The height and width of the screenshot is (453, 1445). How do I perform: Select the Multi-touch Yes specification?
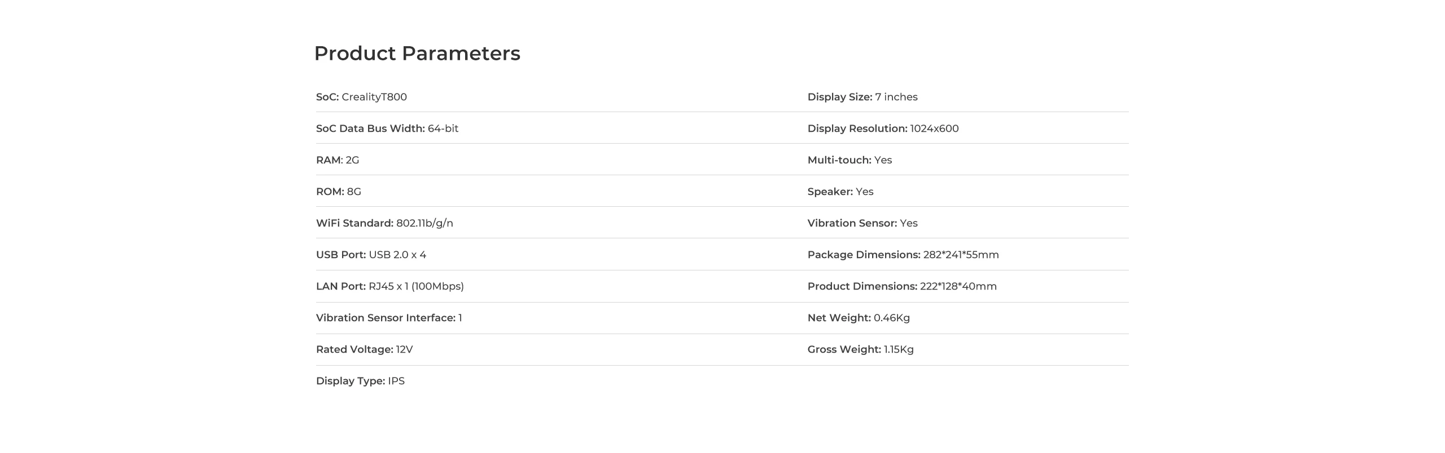point(850,160)
